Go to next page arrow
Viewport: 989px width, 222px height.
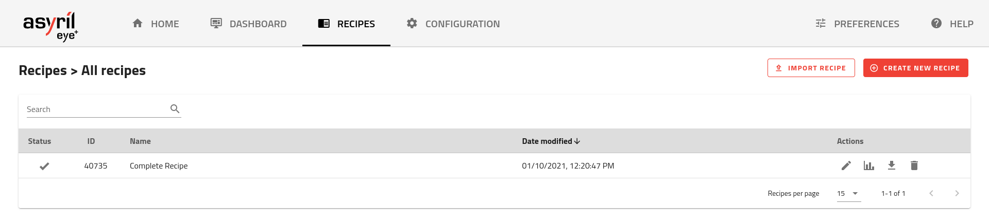(957, 193)
